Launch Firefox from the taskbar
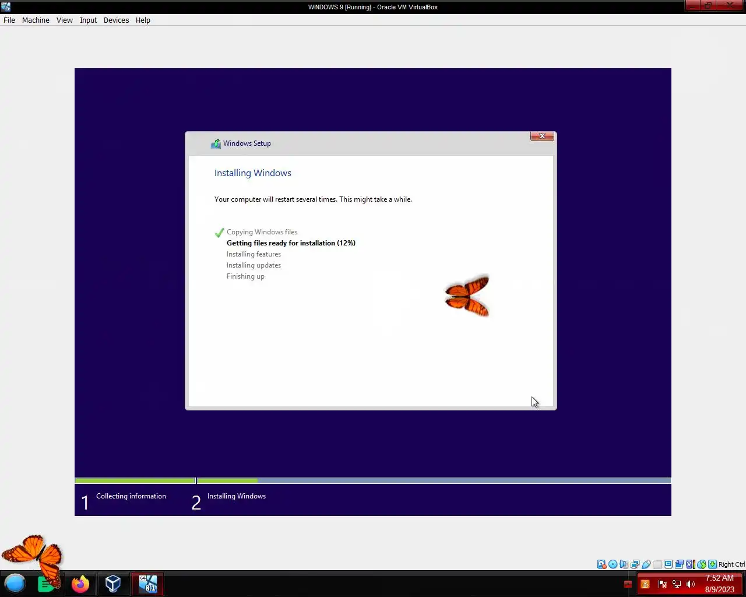Image resolution: width=746 pixels, height=597 pixels. [80, 584]
